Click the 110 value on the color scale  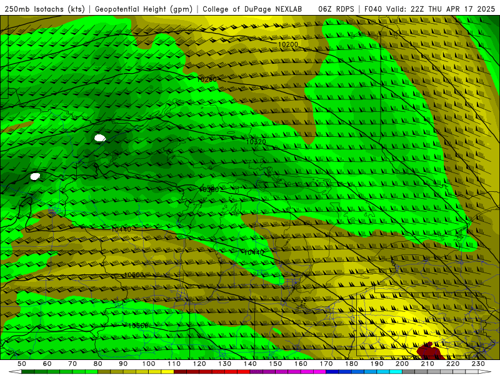174,364
